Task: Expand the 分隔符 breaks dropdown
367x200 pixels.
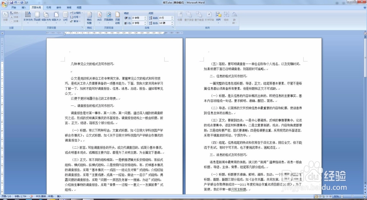Action: (76, 13)
